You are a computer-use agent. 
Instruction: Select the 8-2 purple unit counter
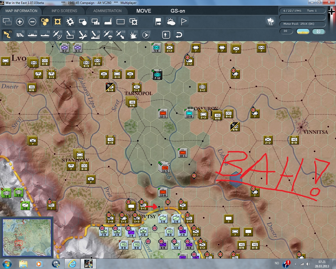(x=64, y=48)
